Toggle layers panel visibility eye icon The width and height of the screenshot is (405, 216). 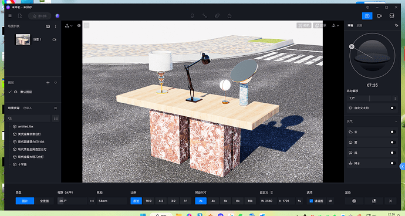click(56, 82)
